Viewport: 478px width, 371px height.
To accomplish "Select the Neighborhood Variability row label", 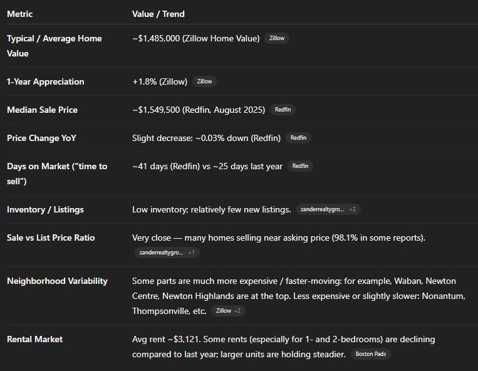I will point(57,281).
